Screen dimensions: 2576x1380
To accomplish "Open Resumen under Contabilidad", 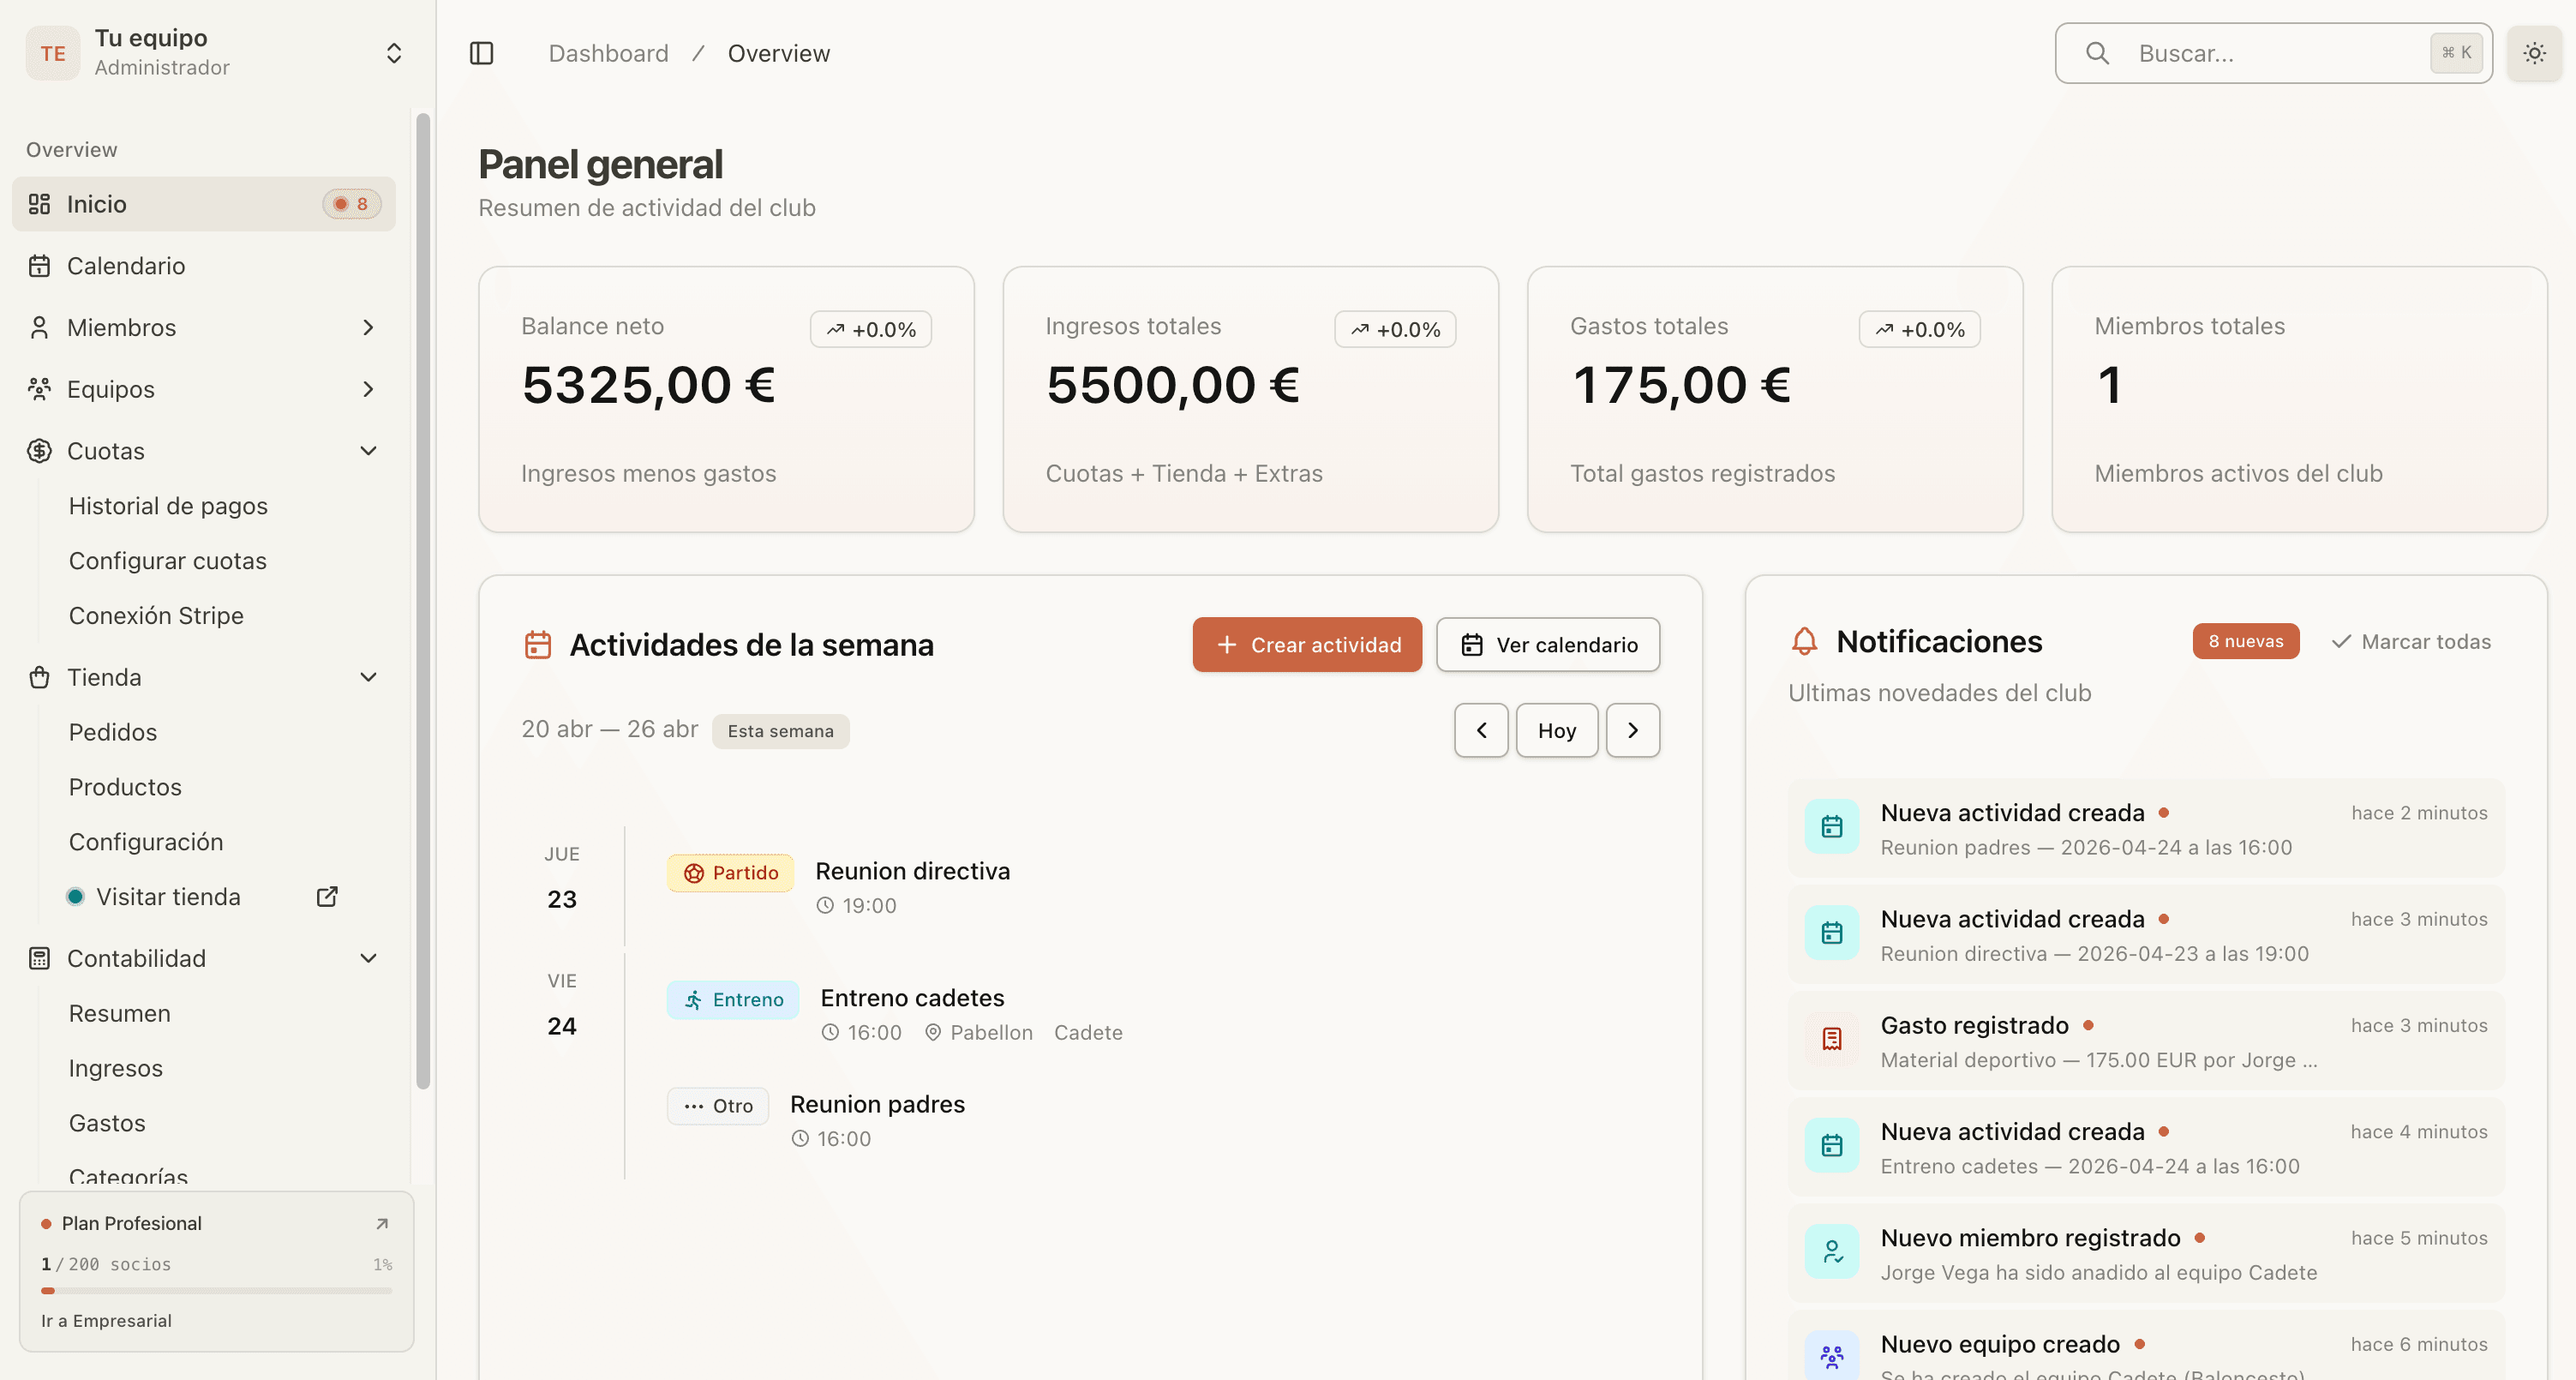I will 120,1013.
